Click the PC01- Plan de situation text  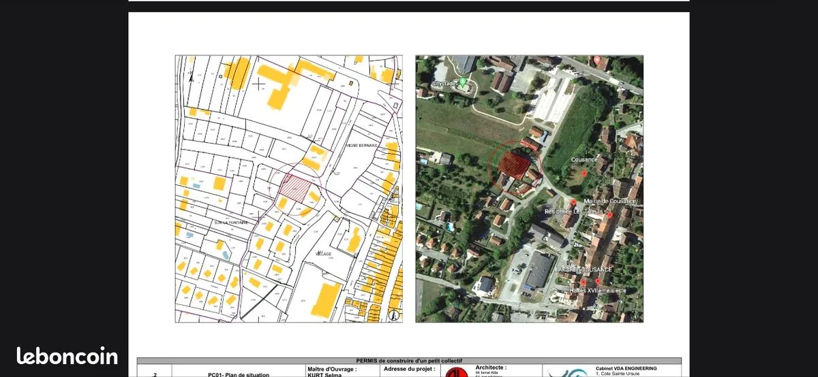click(239, 374)
